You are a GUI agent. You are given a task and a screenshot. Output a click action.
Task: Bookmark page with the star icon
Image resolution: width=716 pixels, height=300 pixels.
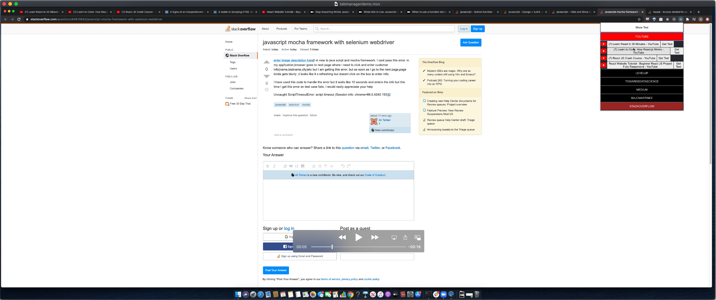pos(639,19)
